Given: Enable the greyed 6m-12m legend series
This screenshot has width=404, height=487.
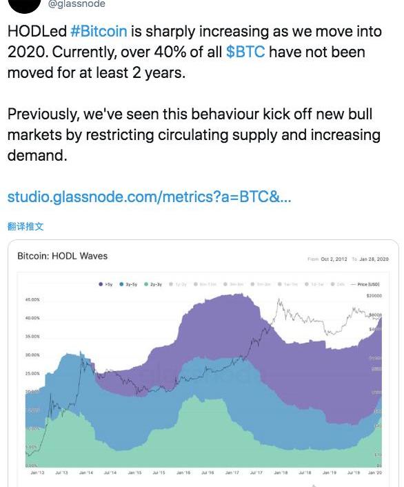Looking at the screenshot, I should pyautogui.click(x=205, y=284).
